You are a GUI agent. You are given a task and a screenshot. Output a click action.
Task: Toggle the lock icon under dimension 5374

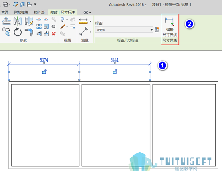coord(44,72)
